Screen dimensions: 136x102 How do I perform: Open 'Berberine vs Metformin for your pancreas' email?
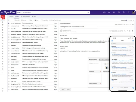click(x=34, y=34)
